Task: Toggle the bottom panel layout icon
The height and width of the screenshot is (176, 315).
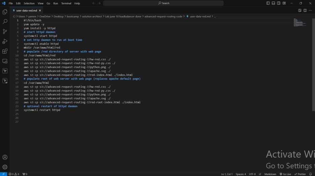Action: pos(273,3)
